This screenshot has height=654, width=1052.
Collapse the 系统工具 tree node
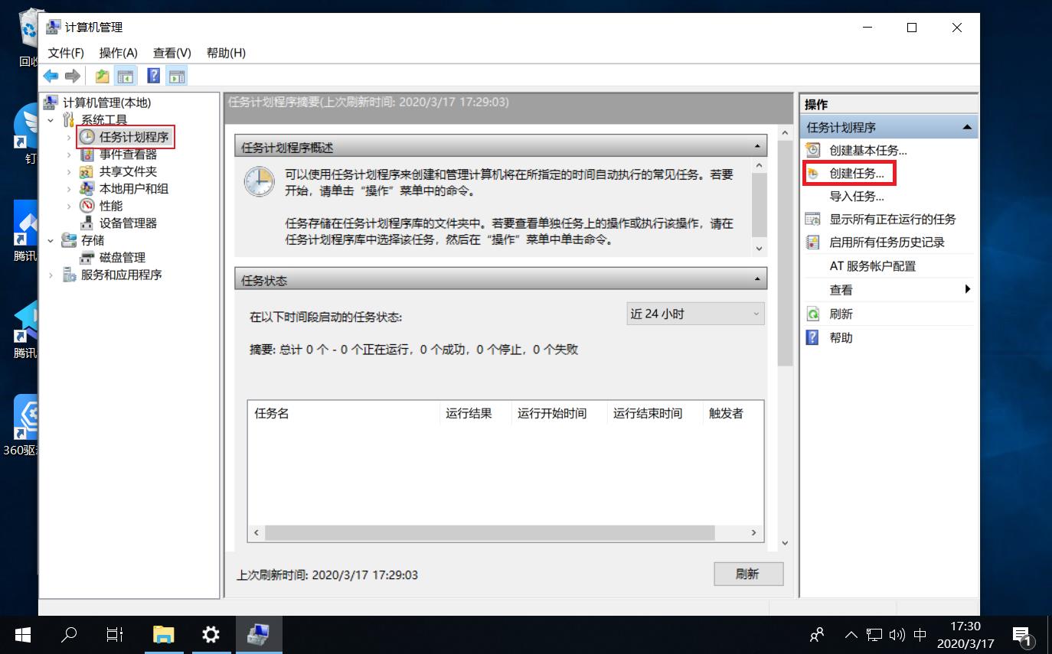pos(51,120)
